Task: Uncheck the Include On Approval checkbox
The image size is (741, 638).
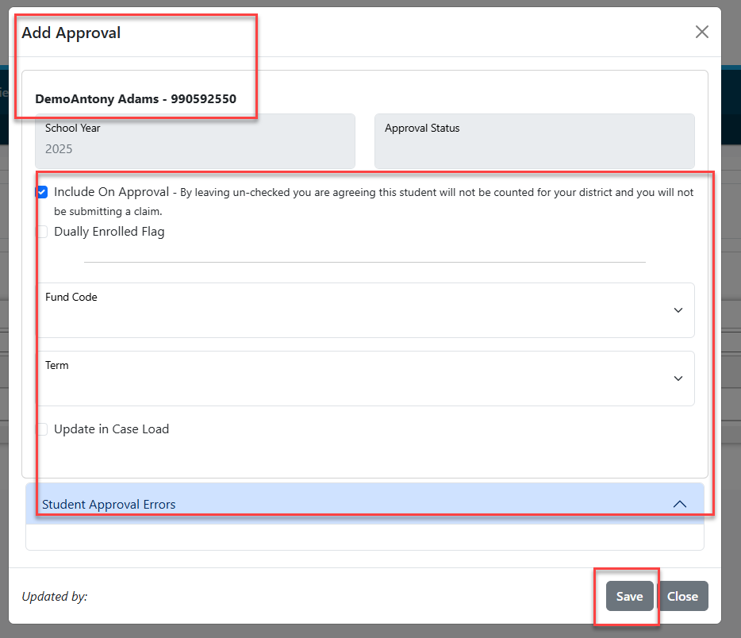Action: [x=41, y=192]
